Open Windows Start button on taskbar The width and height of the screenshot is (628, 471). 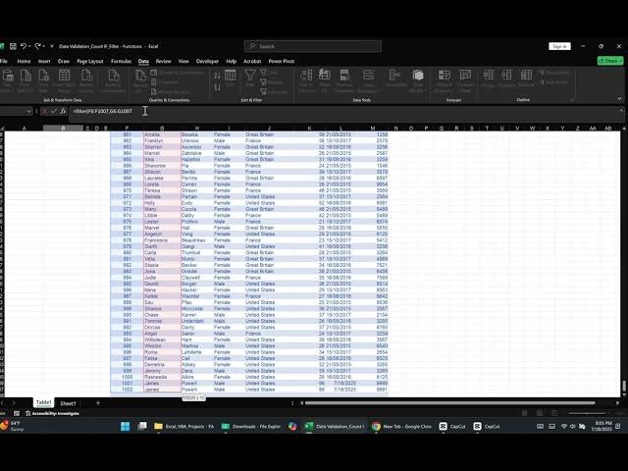tap(126, 427)
